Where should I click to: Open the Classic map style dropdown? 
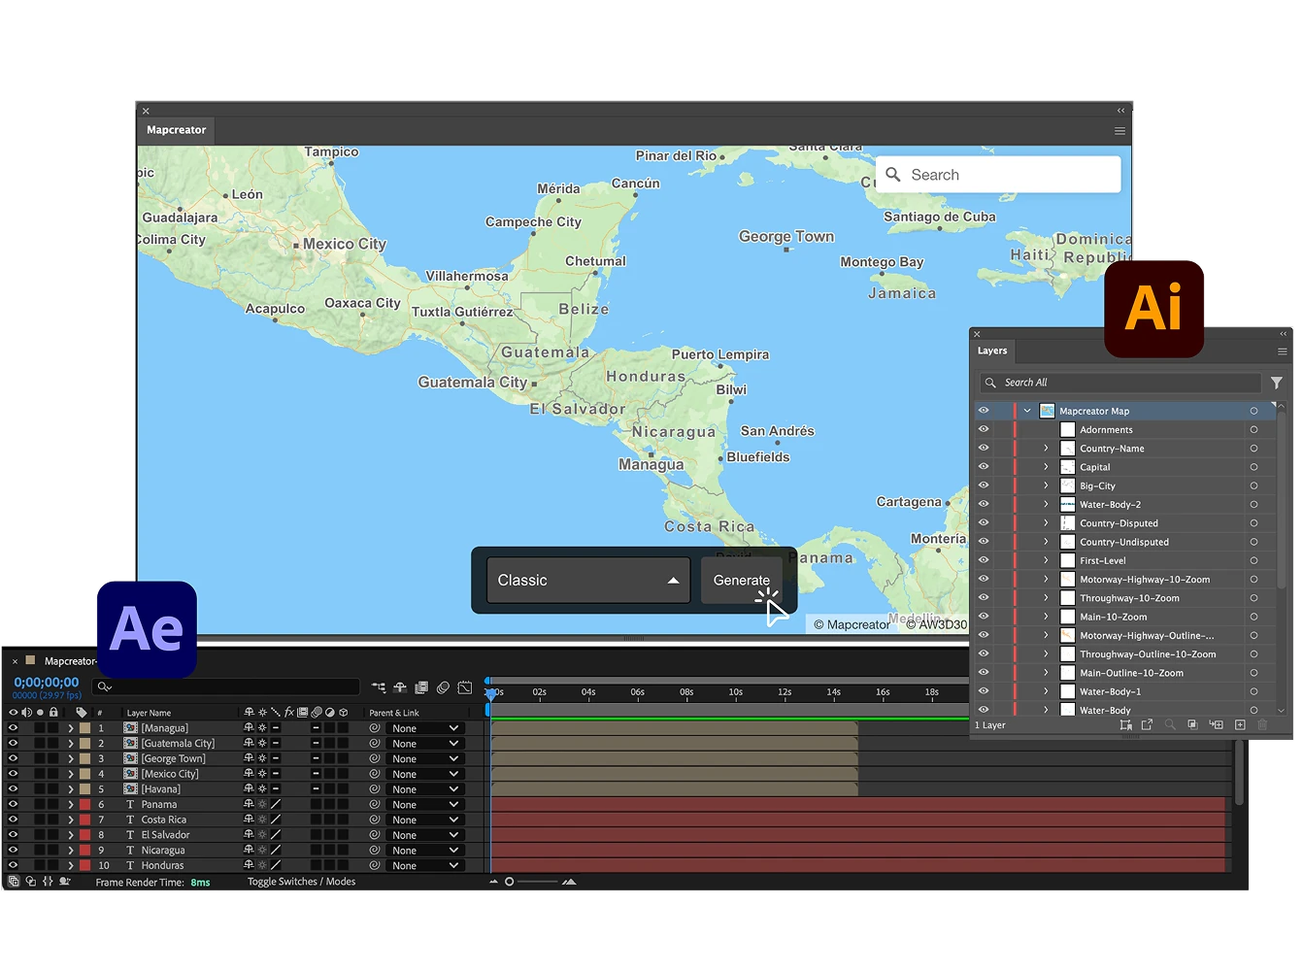pyautogui.click(x=588, y=581)
